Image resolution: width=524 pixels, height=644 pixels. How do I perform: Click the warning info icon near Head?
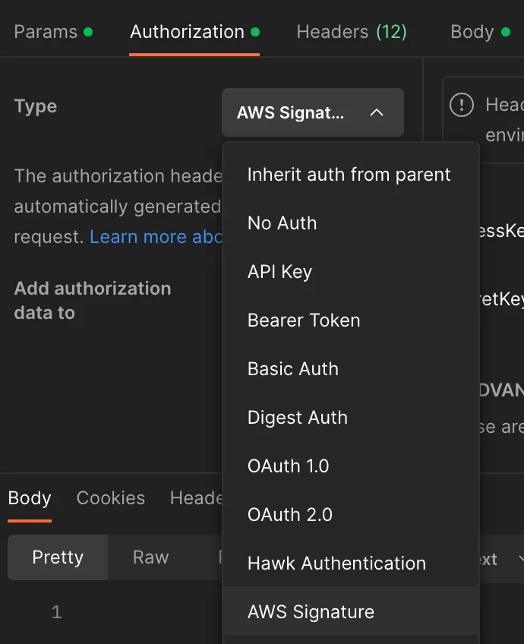[x=462, y=105]
